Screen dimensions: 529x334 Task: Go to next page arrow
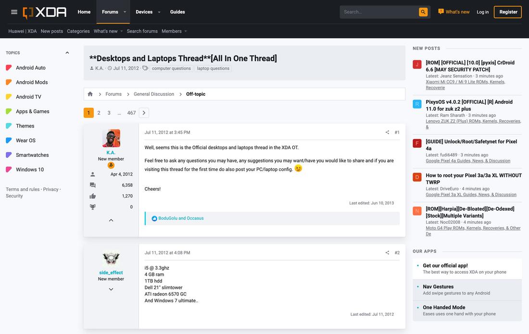coord(144,113)
